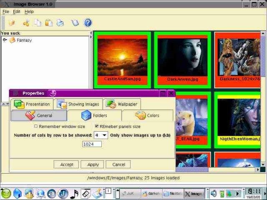
Task: Click horizontal scrollbar right arrow in gallery
Action: (x=258, y=170)
